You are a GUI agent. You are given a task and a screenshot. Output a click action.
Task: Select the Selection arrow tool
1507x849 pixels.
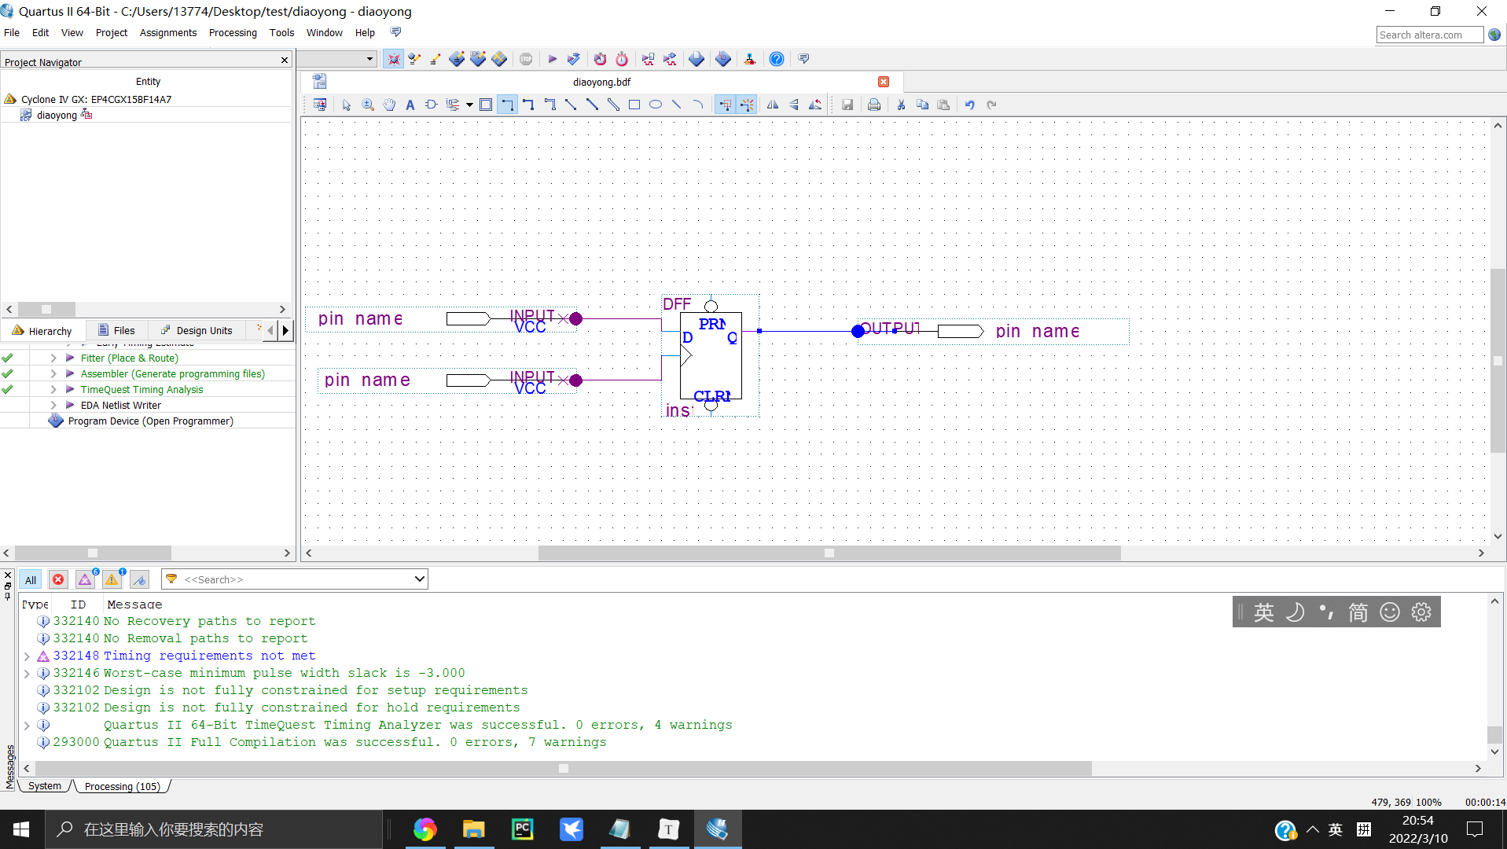click(347, 105)
